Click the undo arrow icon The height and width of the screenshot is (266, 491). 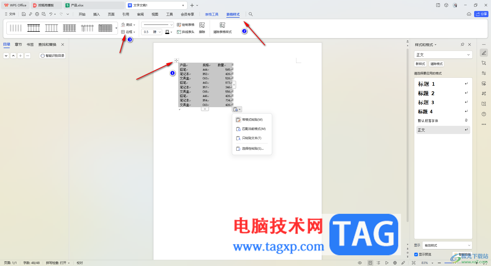(51, 14)
